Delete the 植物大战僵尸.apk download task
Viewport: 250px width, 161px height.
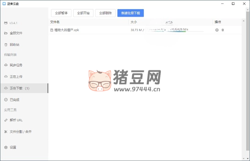(223, 30)
